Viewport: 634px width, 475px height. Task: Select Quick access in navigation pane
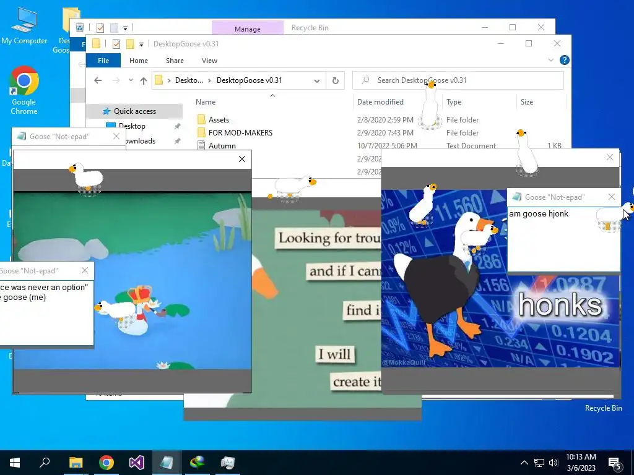pyautogui.click(x=134, y=111)
